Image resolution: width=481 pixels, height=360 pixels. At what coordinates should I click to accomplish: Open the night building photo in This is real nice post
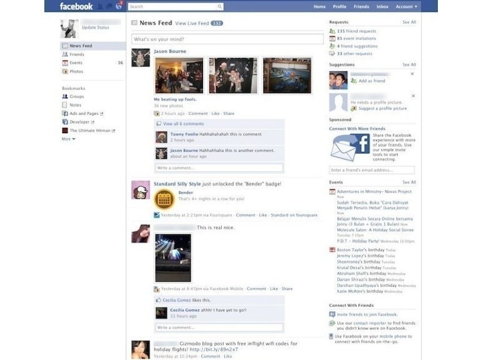point(173,257)
